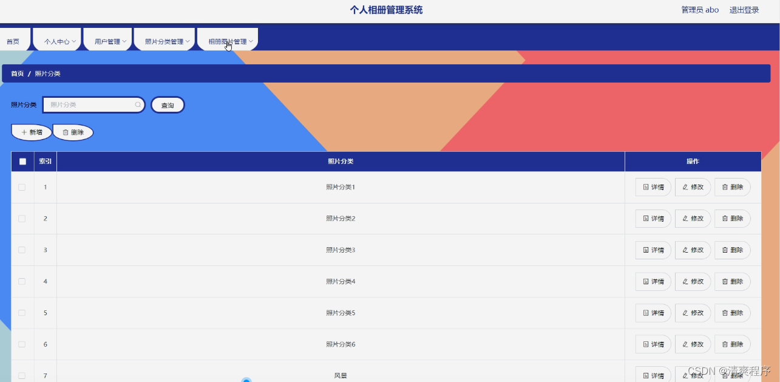Toggle the select-all checkbox in table header
Image resolution: width=780 pixels, height=382 pixels.
[22, 162]
